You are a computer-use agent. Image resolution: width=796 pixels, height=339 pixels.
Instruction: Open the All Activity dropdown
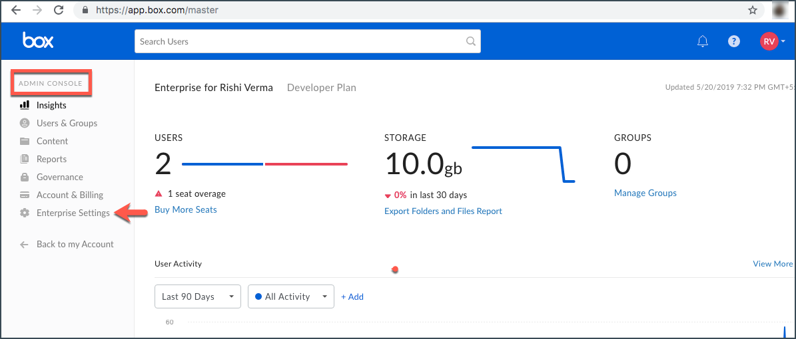coord(291,296)
